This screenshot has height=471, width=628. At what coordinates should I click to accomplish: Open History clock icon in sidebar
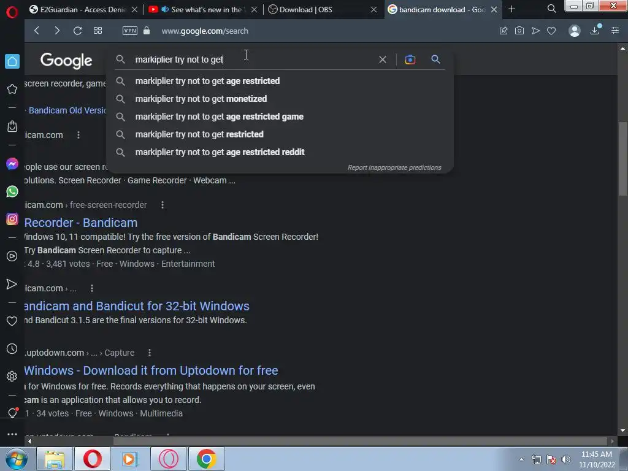[x=12, y=349]
